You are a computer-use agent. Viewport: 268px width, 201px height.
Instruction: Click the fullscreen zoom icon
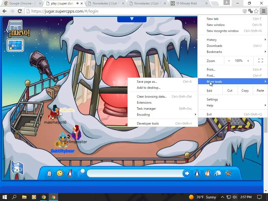(x=260, y=60)
